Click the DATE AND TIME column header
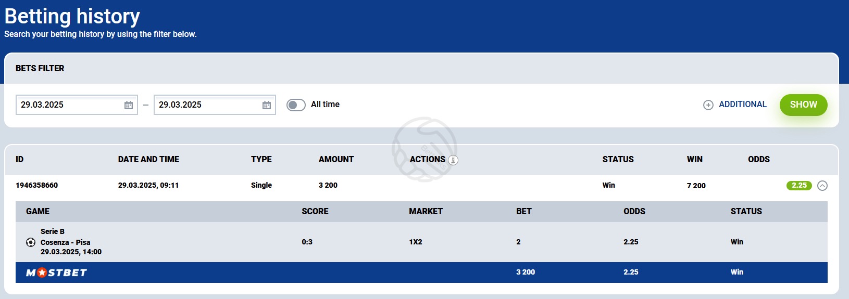The height and width of the screenshot is (299, 849). [148, 160]
